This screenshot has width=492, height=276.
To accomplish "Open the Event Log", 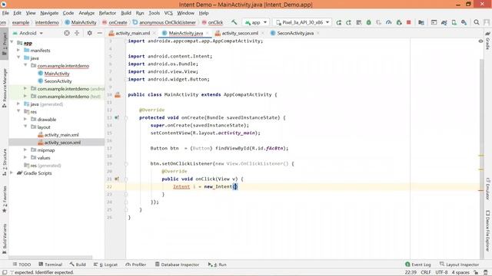I will click(417, 264).
